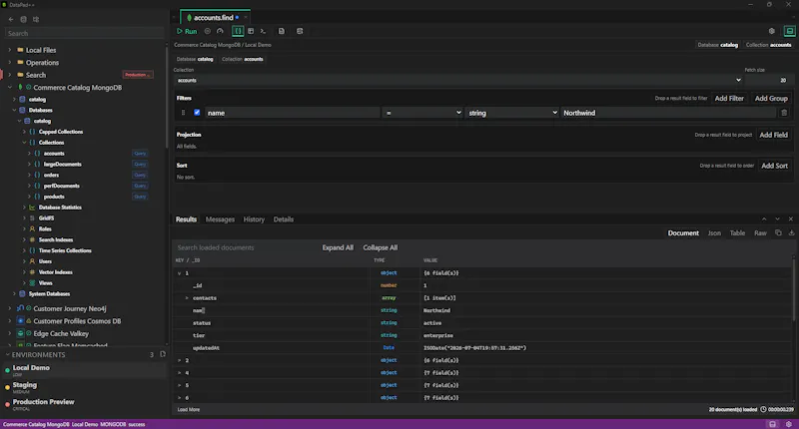
Task: Click Add Field in Projection
Action: point(773,135)
